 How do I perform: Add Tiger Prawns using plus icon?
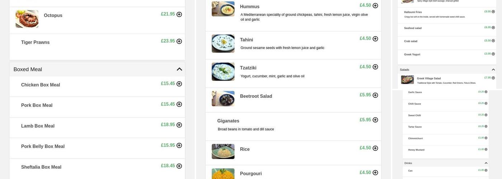179,42
